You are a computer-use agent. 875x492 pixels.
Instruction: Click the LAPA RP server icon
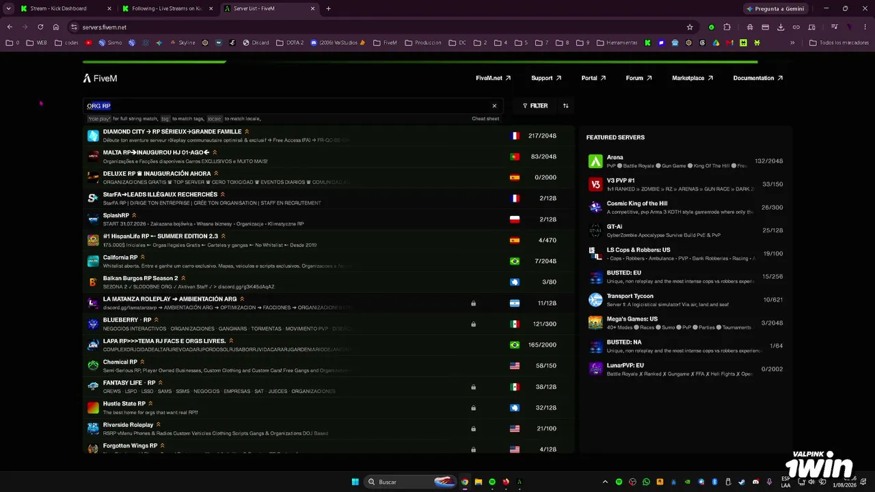click(93, 345)
